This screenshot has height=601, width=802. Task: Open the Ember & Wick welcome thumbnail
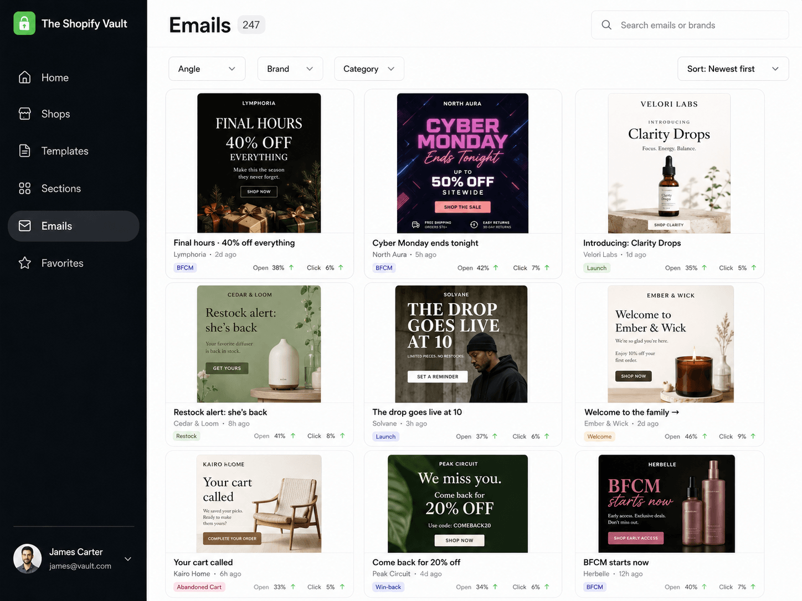point(671,344)
